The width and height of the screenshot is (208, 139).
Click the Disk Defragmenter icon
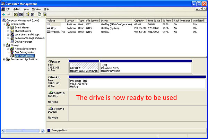(x=12, y=52)
